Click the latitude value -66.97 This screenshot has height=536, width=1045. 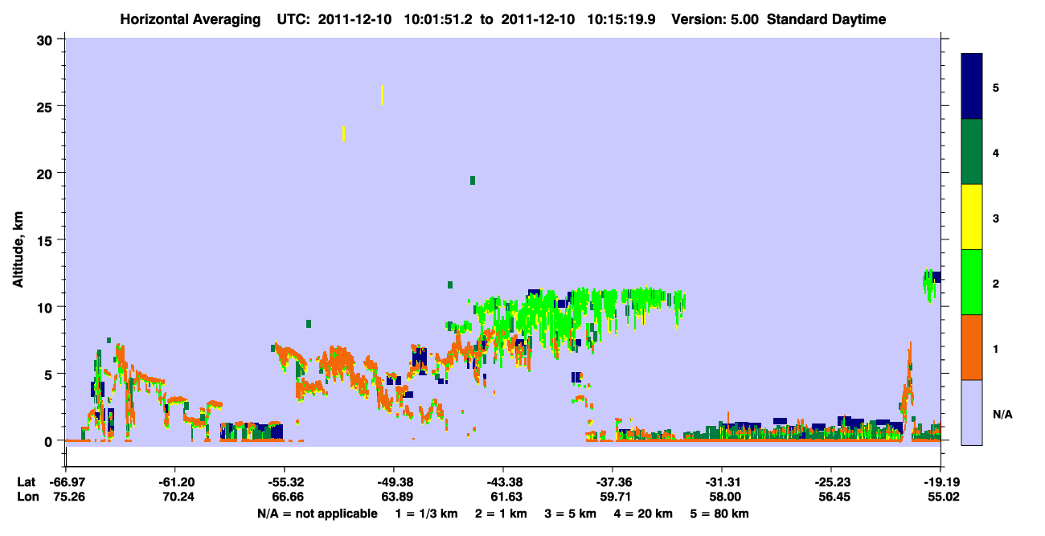tap(66, 482)
